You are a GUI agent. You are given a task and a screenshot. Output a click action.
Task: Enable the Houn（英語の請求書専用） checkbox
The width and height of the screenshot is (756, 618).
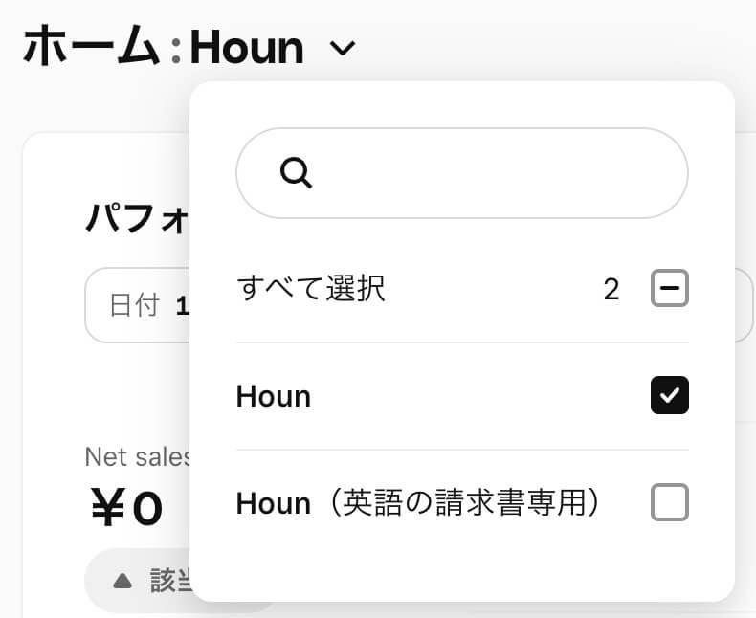pos(669,502)
